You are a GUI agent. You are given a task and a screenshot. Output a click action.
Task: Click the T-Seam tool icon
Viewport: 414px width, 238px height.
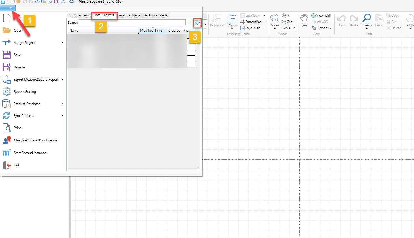coord(232,18)
